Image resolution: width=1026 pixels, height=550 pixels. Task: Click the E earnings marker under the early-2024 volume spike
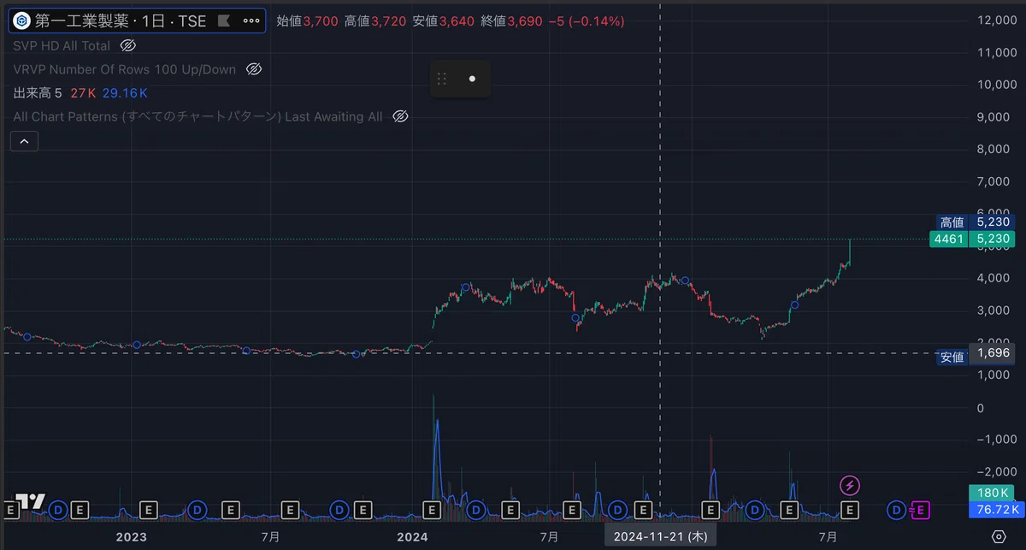coord(431,511)
